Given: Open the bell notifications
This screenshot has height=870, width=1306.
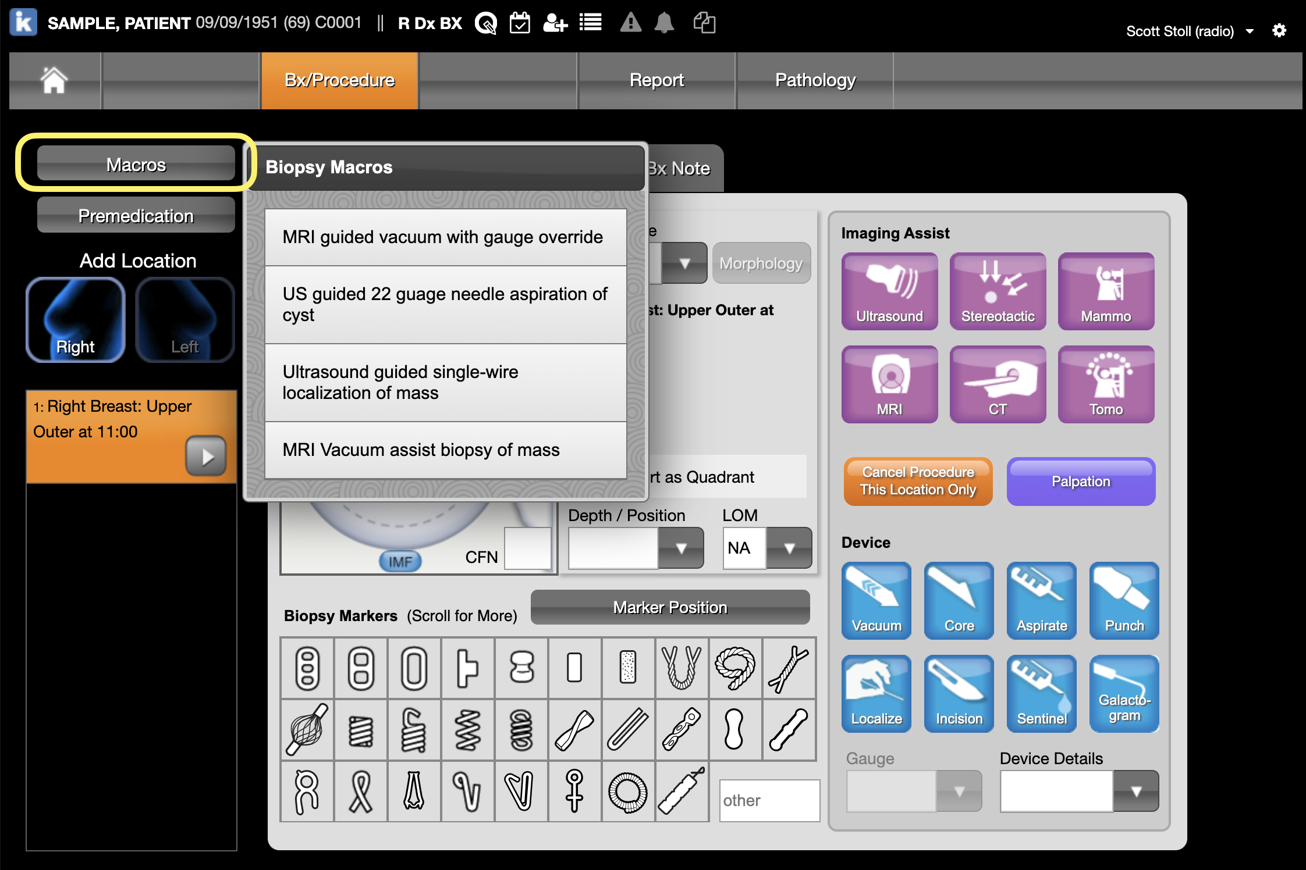Looking at the screenshot, I should [x=664, y=23].
